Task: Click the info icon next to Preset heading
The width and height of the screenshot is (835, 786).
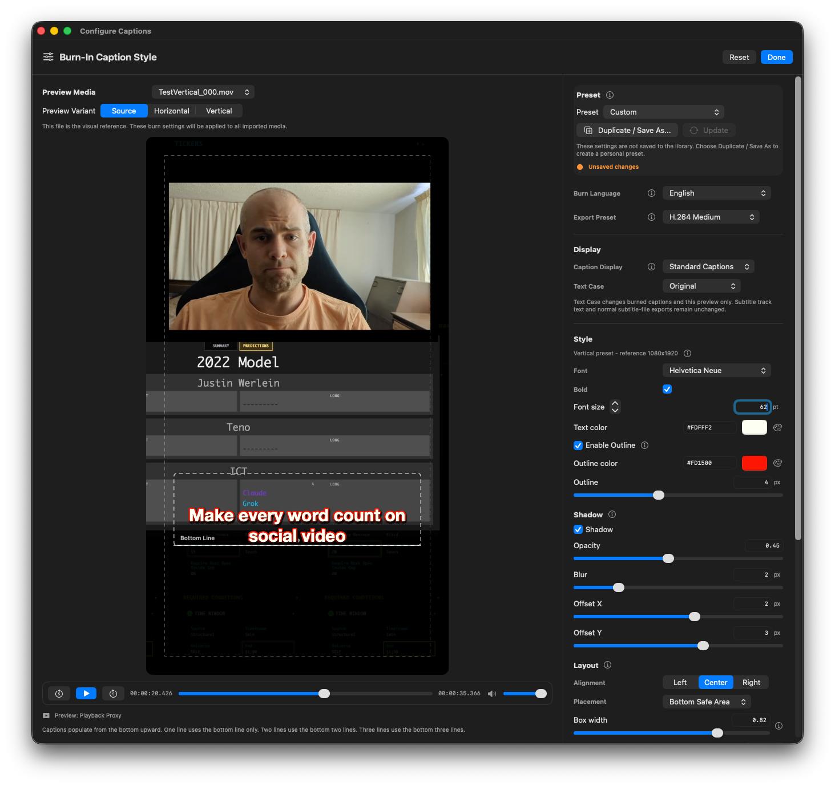Action: (610, 95)
